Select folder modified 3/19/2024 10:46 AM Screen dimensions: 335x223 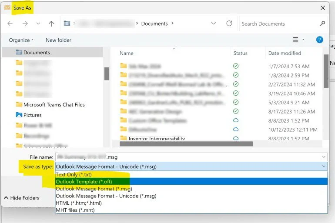[x=218, y=93]
